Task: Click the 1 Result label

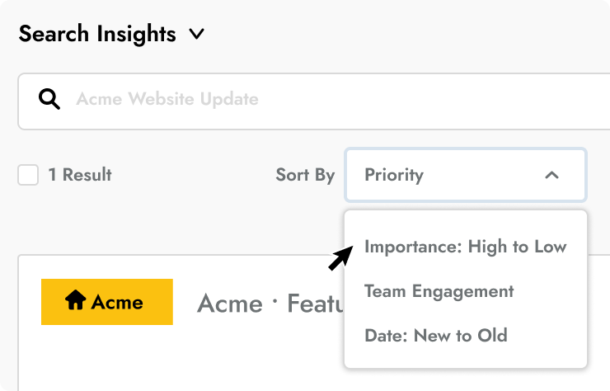Action: click(x=79, y=175)
